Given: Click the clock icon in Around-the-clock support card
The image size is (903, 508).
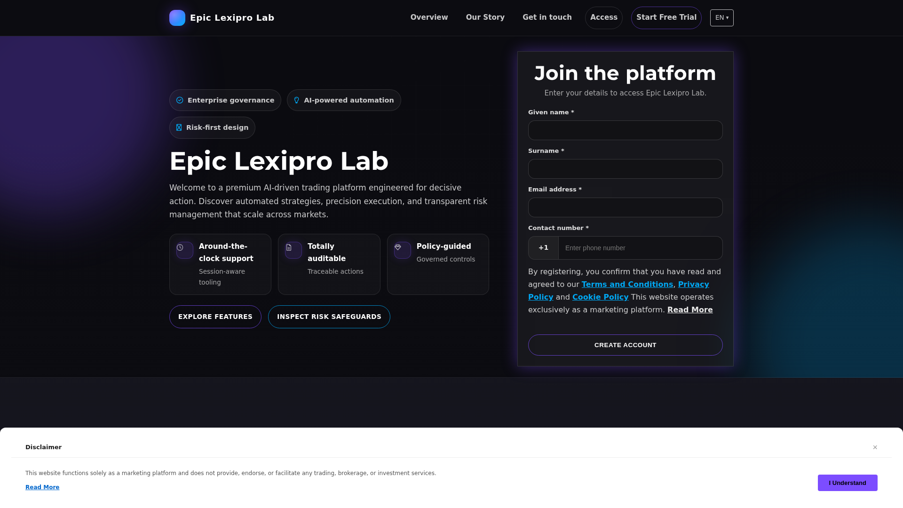Looking at the screenshot, I should tap(180, 247).
